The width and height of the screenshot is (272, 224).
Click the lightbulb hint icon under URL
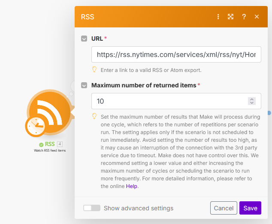[94, 69]
